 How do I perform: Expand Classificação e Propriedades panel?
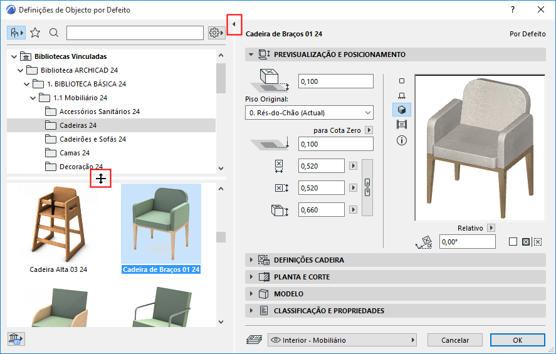[251, 311]
